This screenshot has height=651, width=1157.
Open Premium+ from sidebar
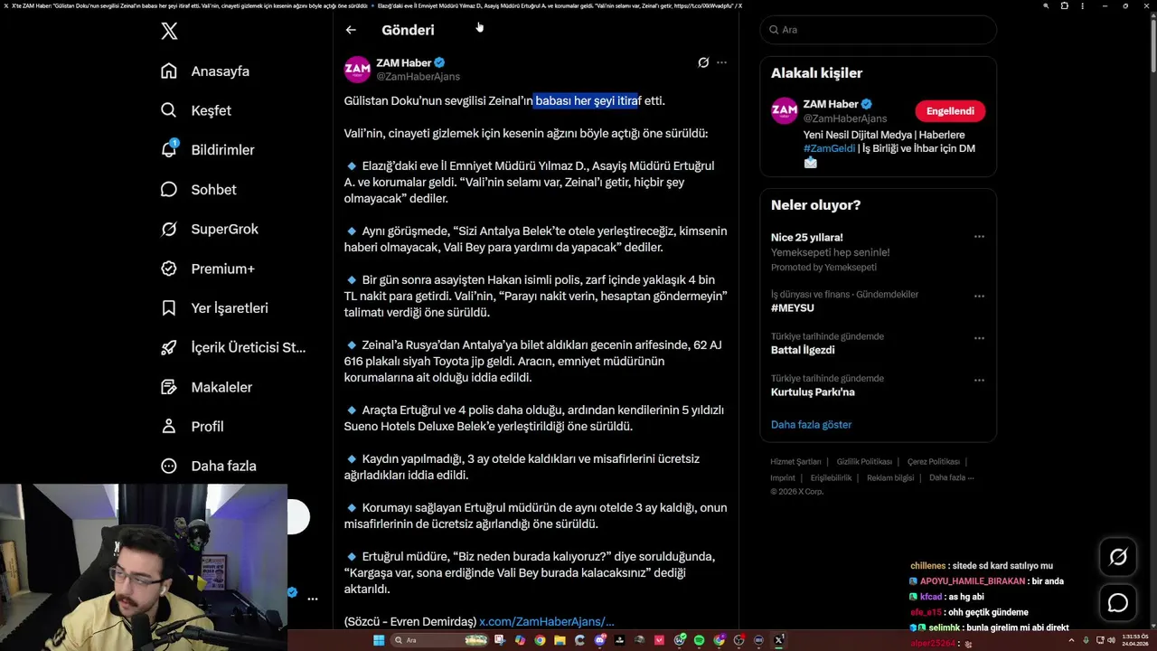click(x=208, y=269)
